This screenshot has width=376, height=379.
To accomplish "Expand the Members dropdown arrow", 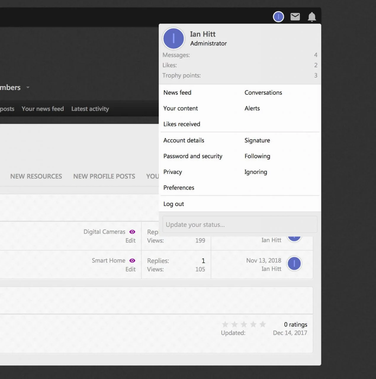I will [28, 88].
